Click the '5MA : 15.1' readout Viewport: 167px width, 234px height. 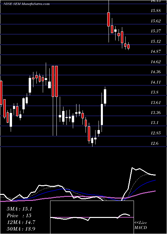pyautogui.click(x=19, y=209)
